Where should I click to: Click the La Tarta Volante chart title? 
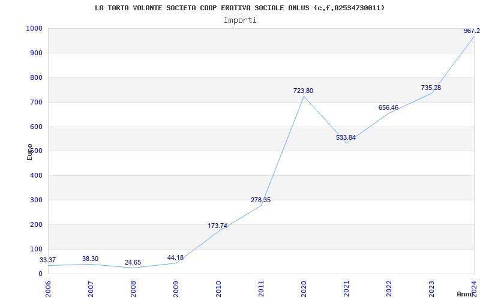tap(240, 8)
